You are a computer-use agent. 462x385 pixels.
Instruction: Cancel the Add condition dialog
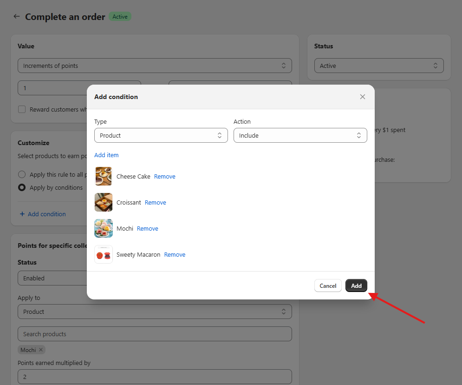click(x=328, y=286)
